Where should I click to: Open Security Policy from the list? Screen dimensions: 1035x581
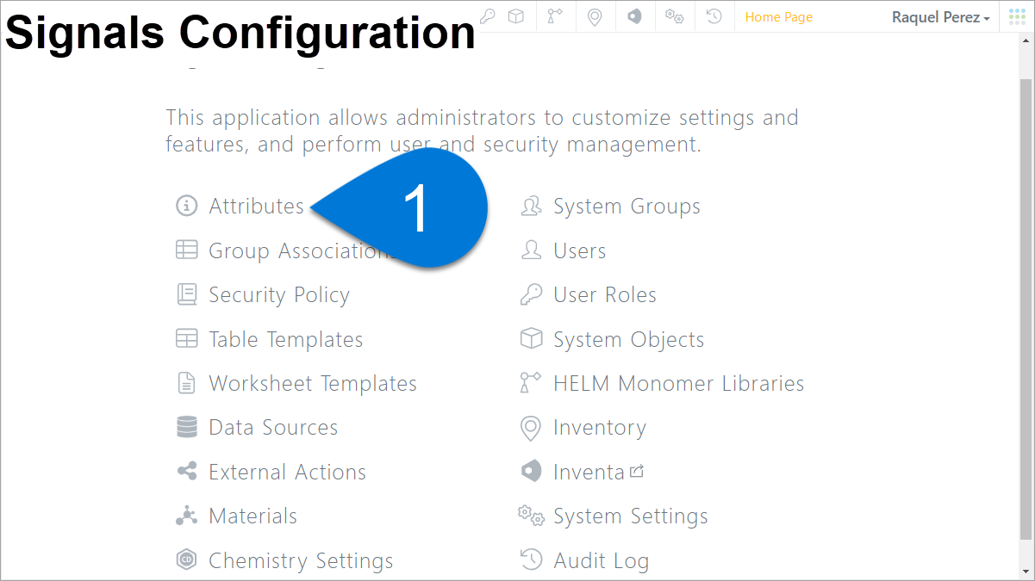(x=279, y=295)
